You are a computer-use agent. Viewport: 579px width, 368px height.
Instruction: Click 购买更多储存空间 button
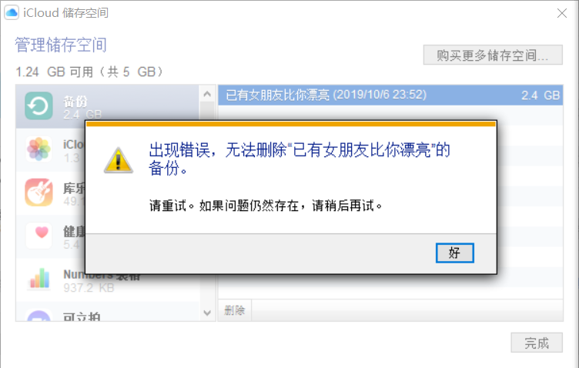(493, 55)
